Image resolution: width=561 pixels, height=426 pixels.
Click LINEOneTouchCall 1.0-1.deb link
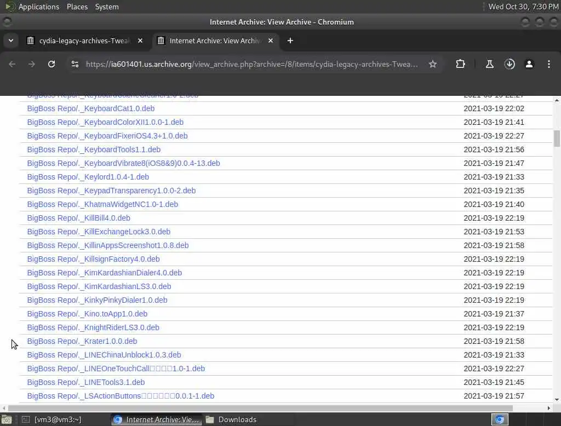[116, 369]
